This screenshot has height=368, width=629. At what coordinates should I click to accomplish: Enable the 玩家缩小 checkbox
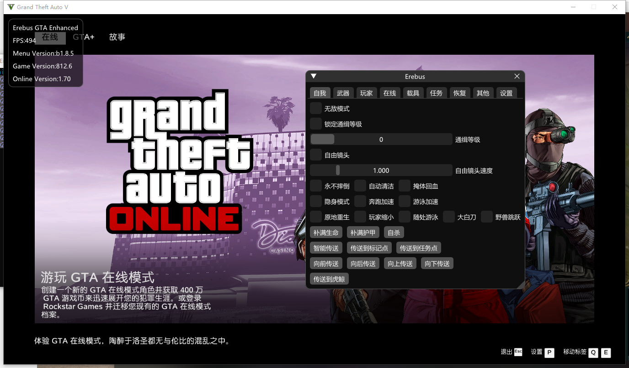coord(360,217)
